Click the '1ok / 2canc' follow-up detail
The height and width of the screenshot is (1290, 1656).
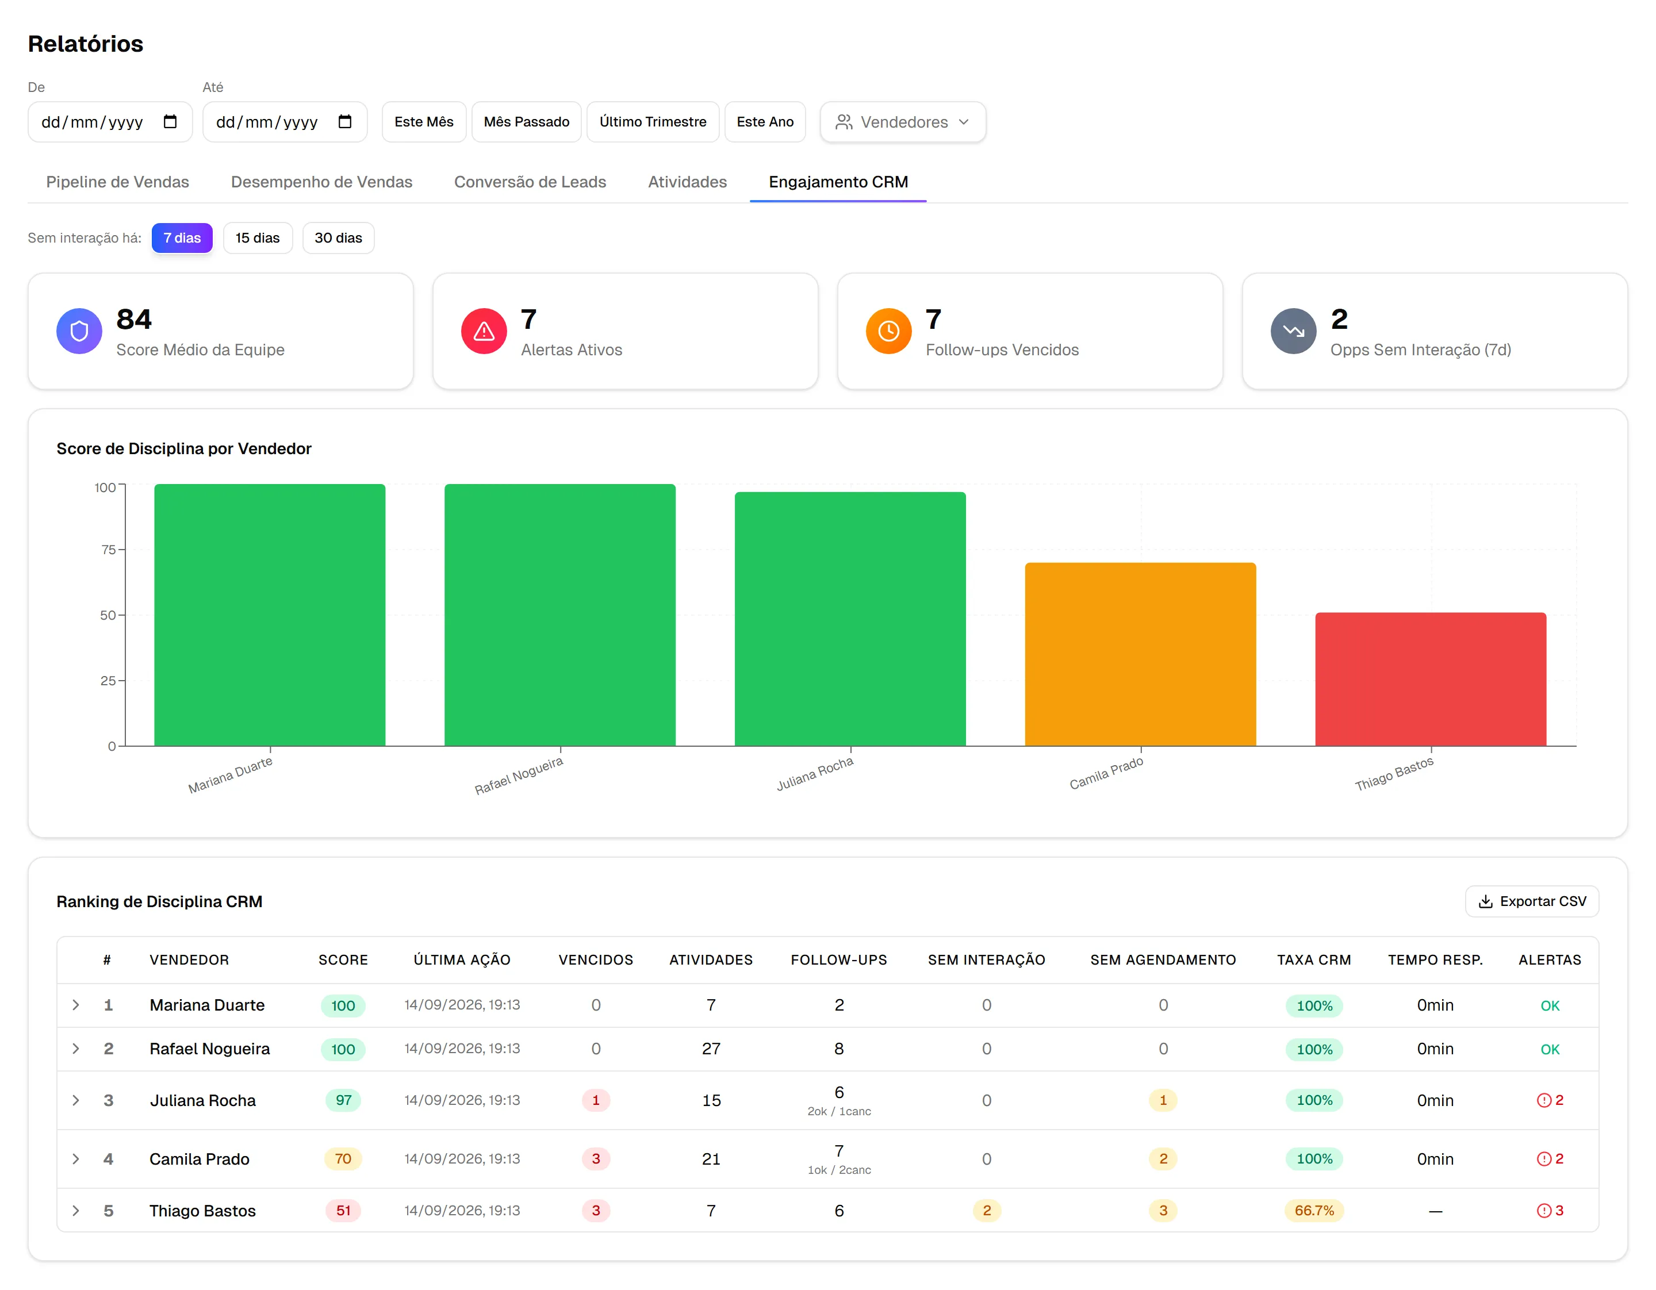click(x=839, y=1170)
